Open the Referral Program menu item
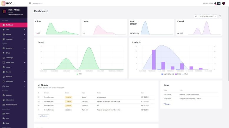The image size is (229, 128). point(14,105)
